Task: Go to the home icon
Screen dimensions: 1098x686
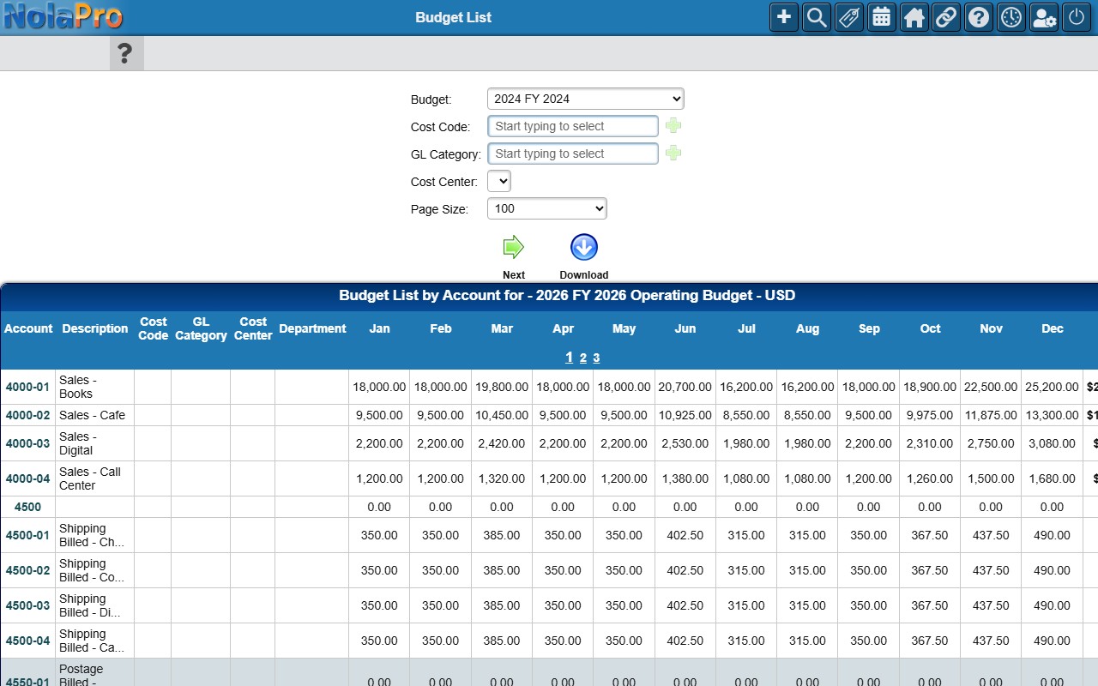Action: pyautogui.click(x=914, y=17)
